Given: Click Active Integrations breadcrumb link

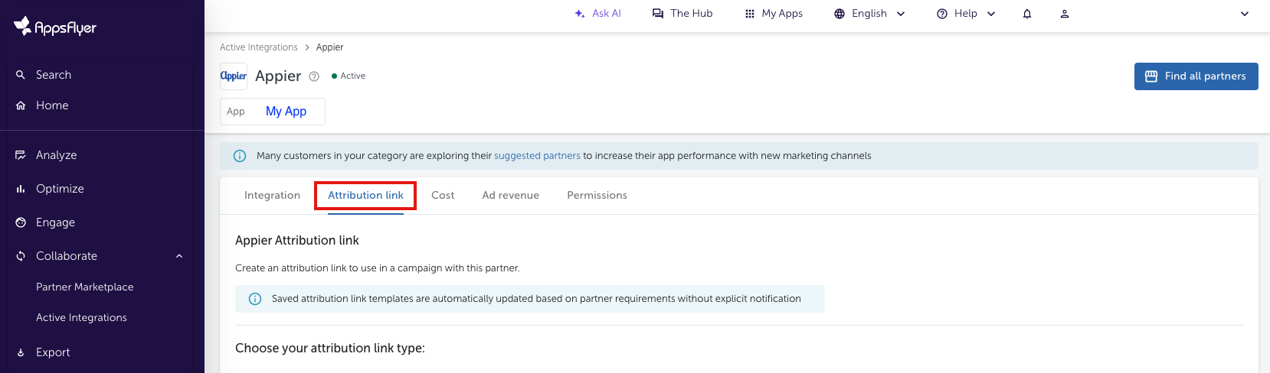Looking at the screenshot, I should pos(259,47).
